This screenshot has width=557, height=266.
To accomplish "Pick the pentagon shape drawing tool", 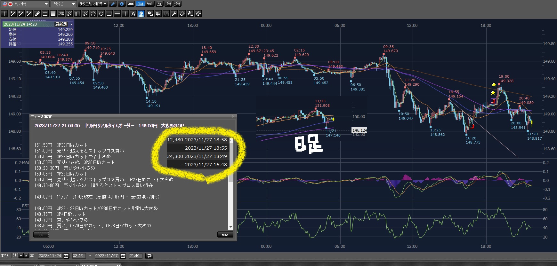I will tap(93, 14).
